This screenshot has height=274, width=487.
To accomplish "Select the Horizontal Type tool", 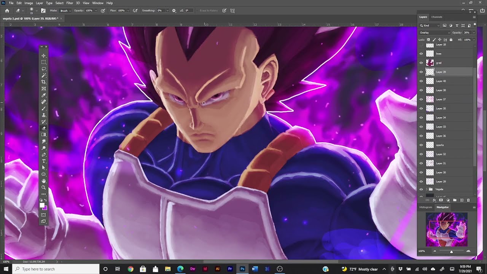I will tap(43, 161).
